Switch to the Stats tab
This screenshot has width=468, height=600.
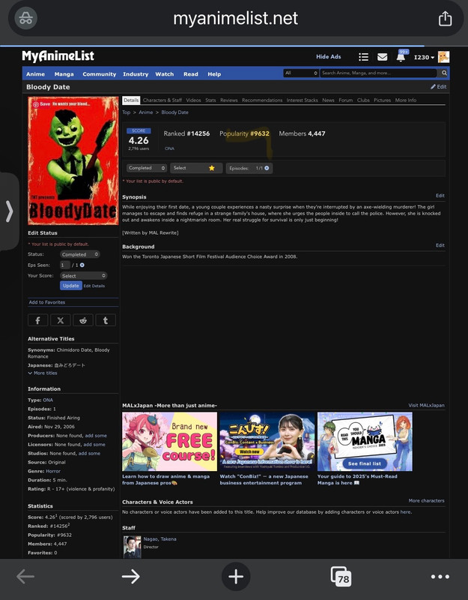pos(210,100)
